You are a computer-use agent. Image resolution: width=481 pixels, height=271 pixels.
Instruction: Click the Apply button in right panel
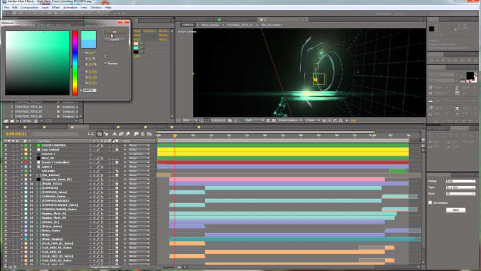pos(456,210)
